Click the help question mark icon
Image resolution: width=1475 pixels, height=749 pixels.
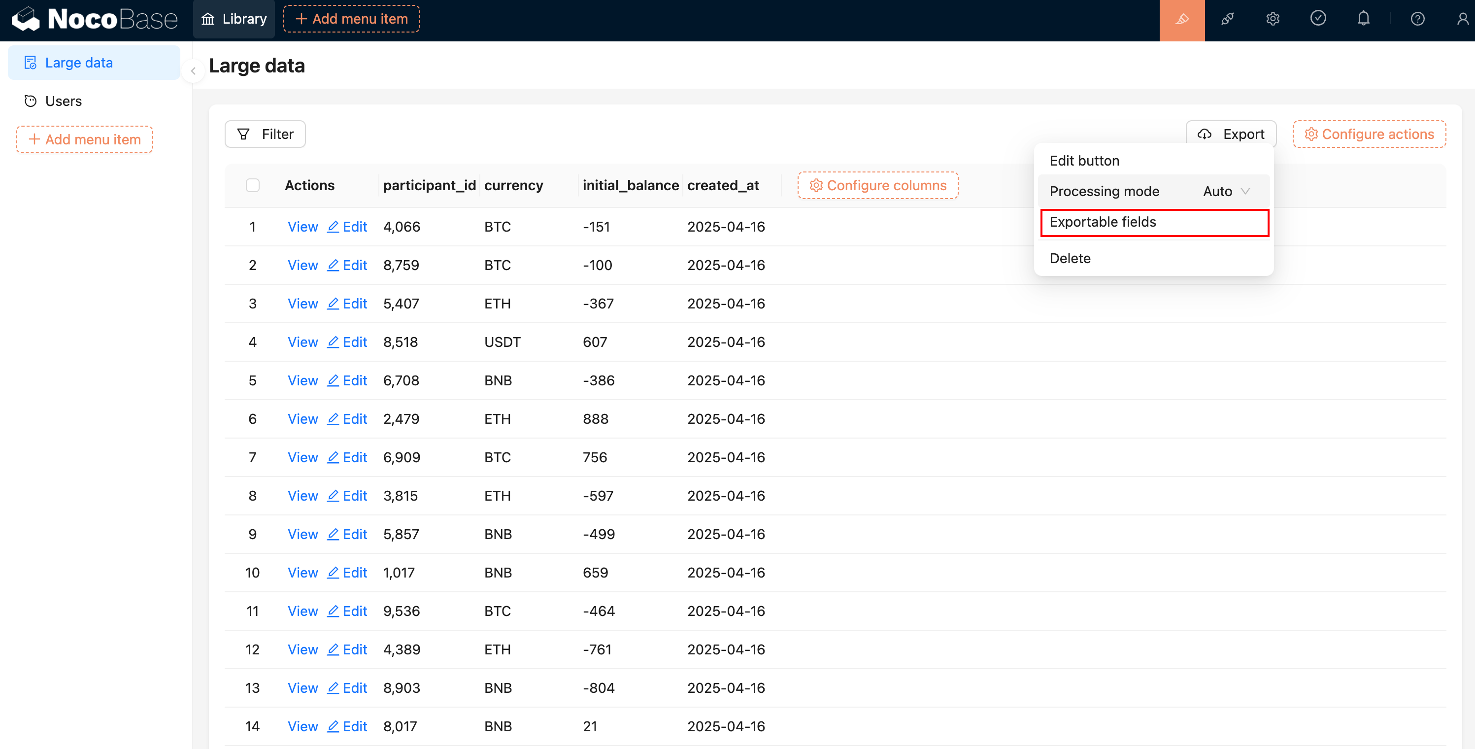tap(1417, 20)
